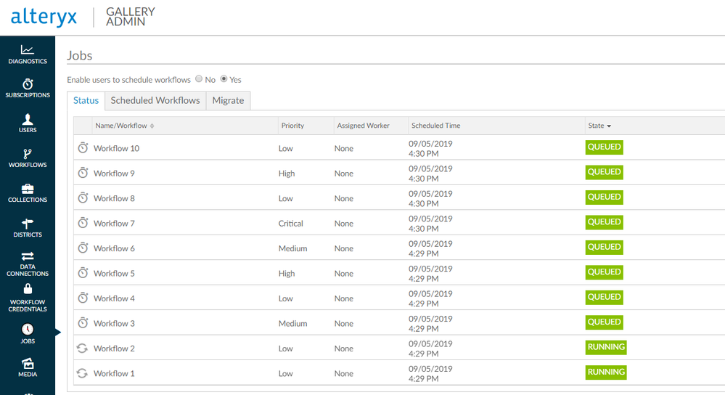Sort by the State column arrow
This screenshot has height=395, width=725.
click(x=609, y=126)
